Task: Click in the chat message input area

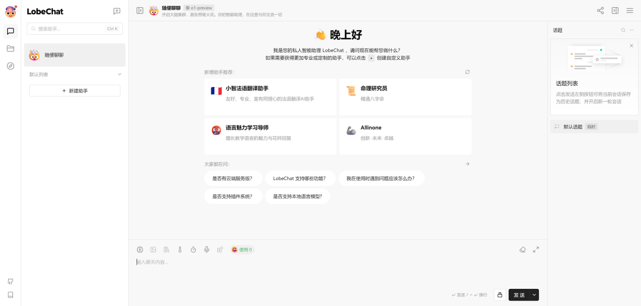Action: pos(338,271)
